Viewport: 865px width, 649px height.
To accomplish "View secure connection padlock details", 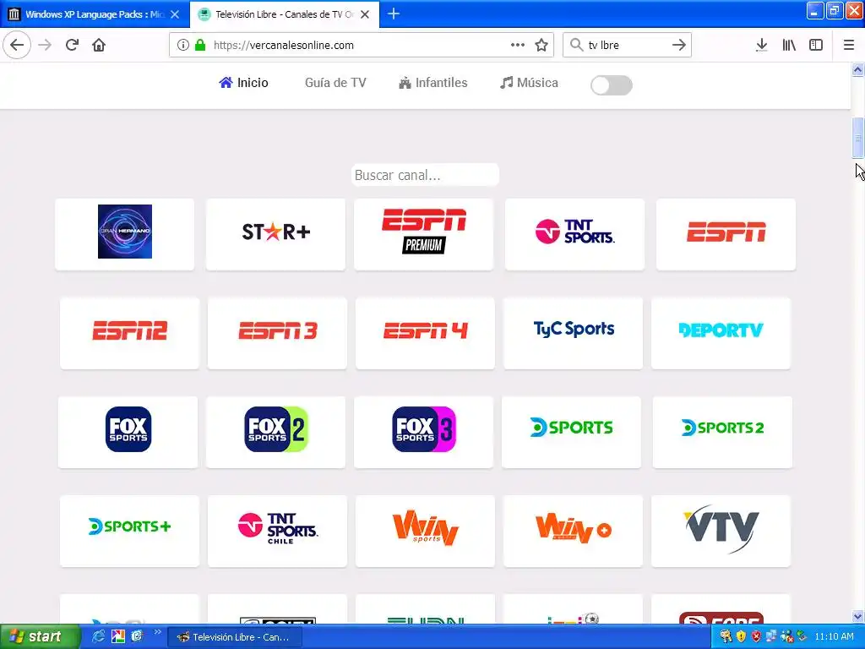I will point(200,45).
